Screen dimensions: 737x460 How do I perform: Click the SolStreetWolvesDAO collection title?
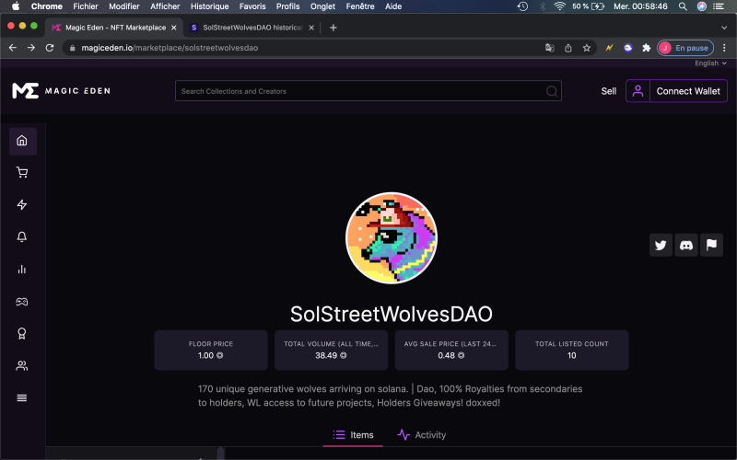pos(391,314)
